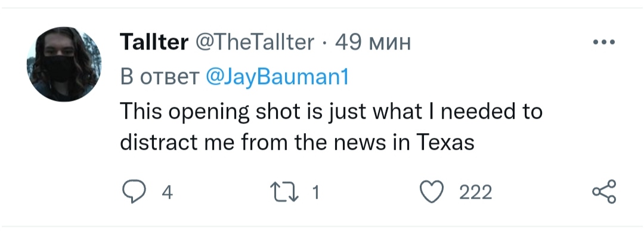This screenshot has height=231, width=644.
Task: Open the three-dot more options menu
Action: tap(603, 42)
